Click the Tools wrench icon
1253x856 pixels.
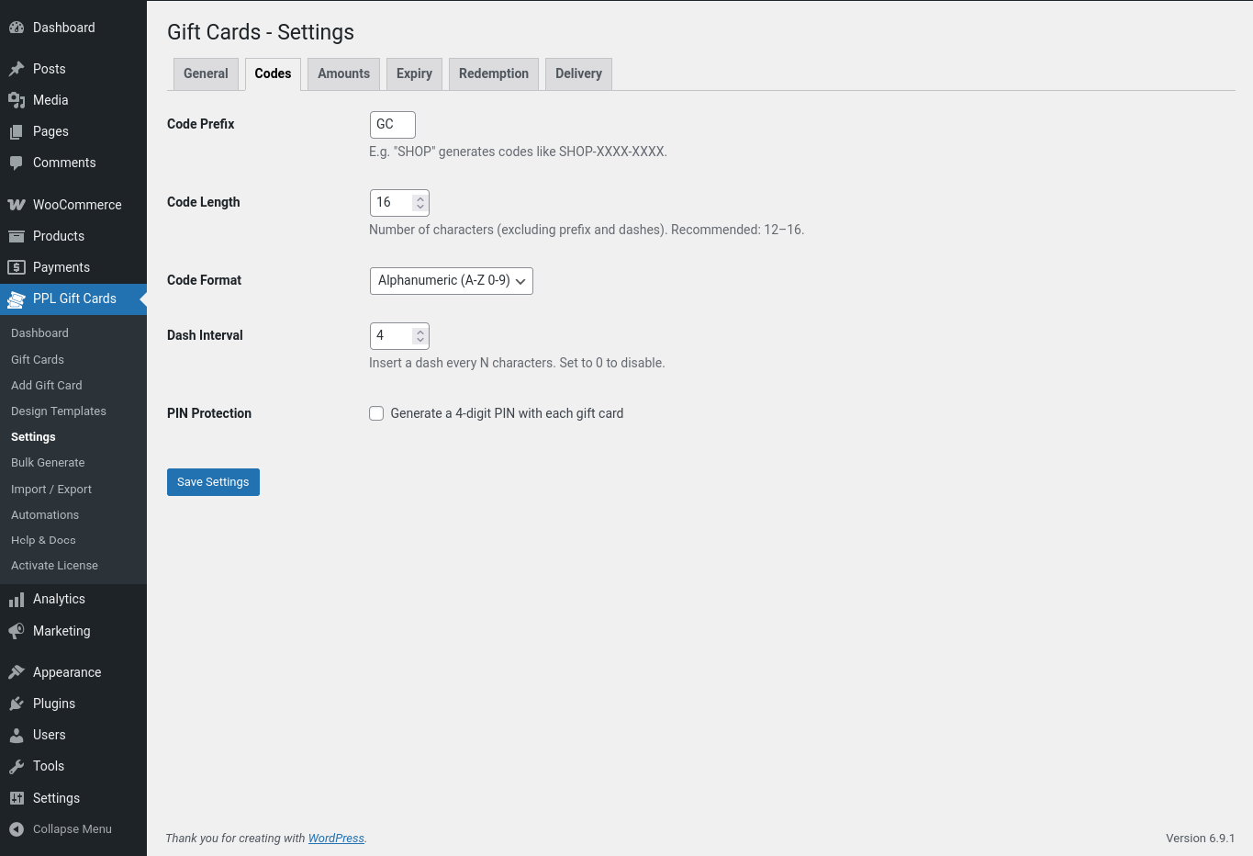[x=17, y=766]
